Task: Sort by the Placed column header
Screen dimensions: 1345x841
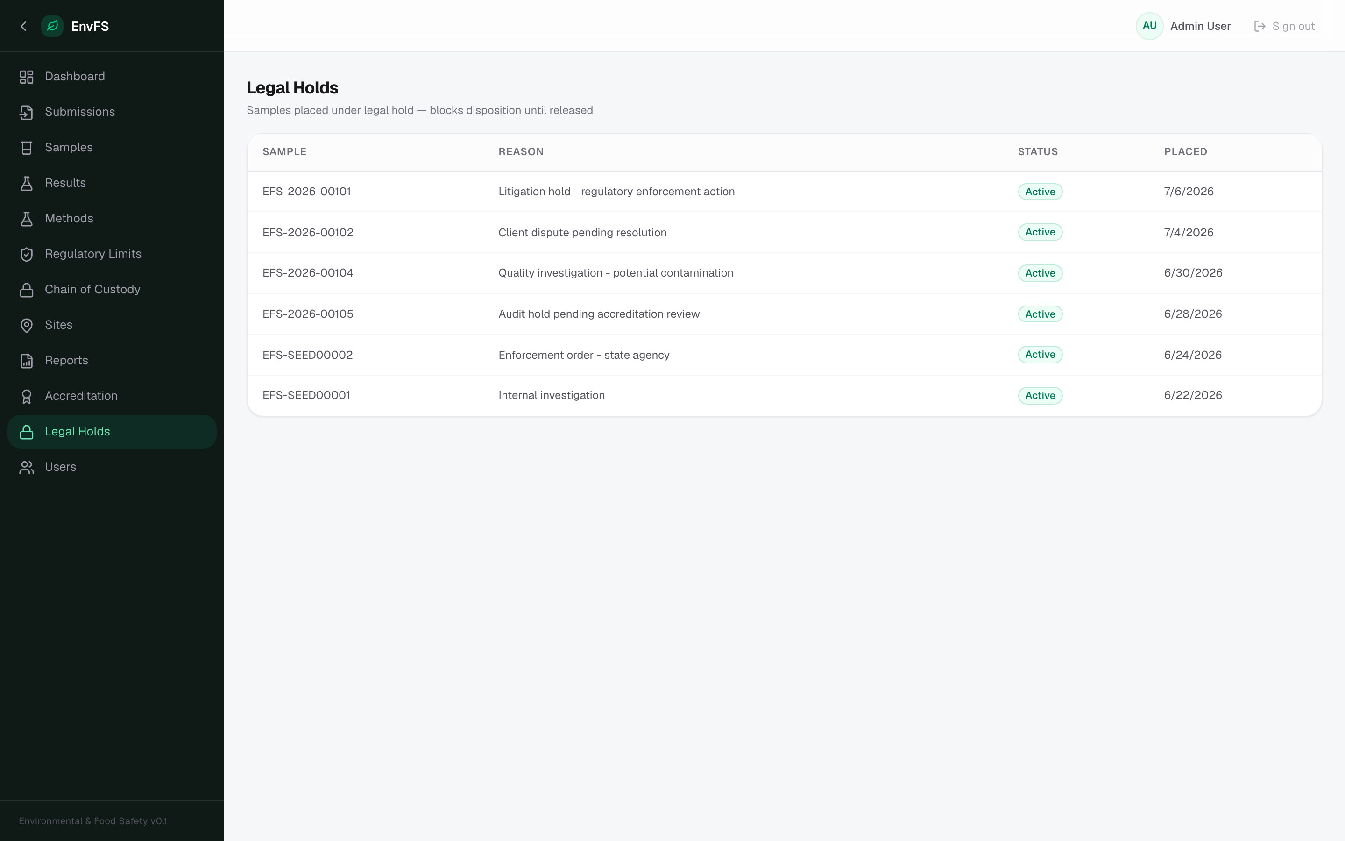Action: click(1185, 152)
